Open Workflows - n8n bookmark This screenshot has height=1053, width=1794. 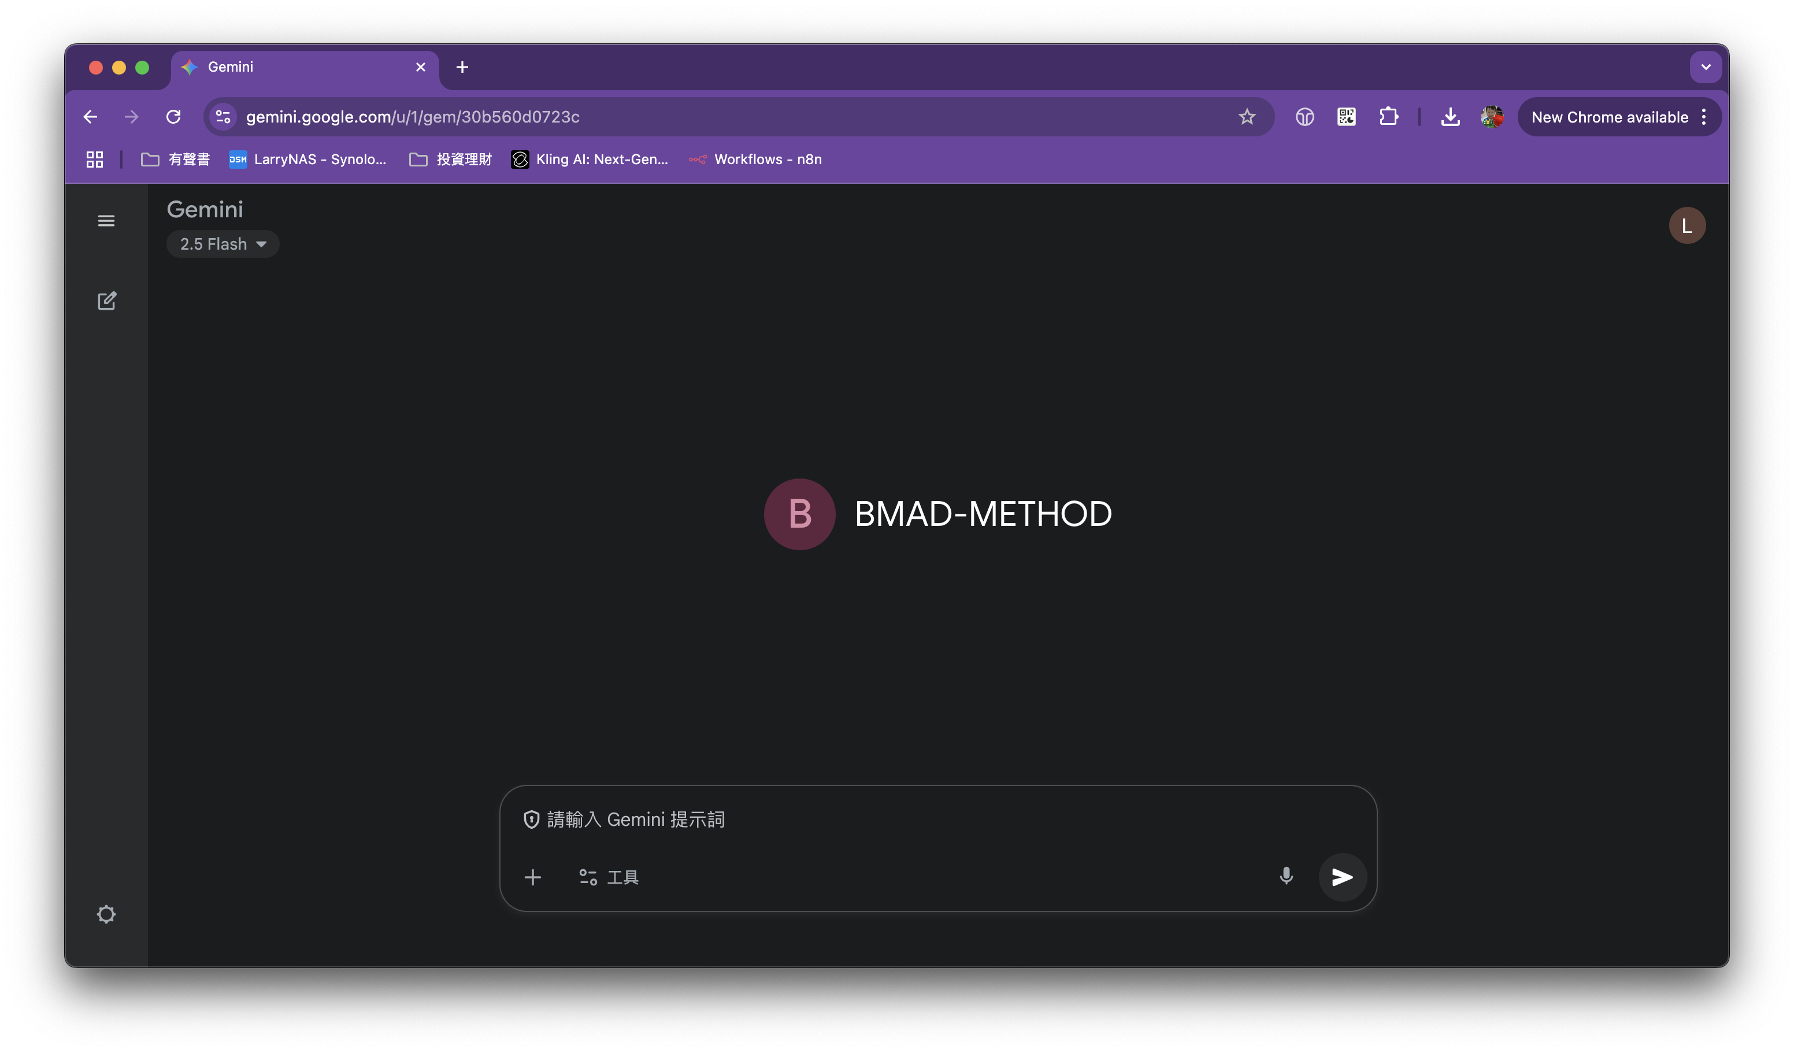[x=755, y=160]
